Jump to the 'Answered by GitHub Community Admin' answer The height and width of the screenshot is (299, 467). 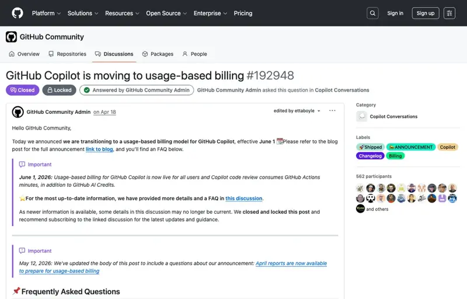tap(137, 90)
